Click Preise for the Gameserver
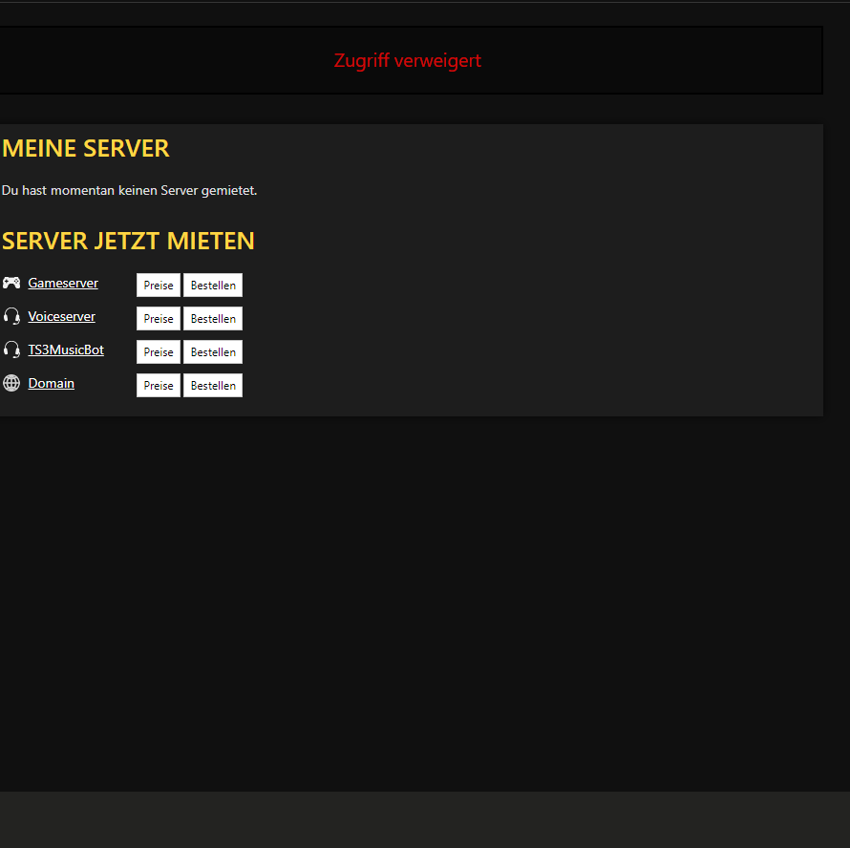Viewport: 850px width, 848px height. tap(158, 285)
